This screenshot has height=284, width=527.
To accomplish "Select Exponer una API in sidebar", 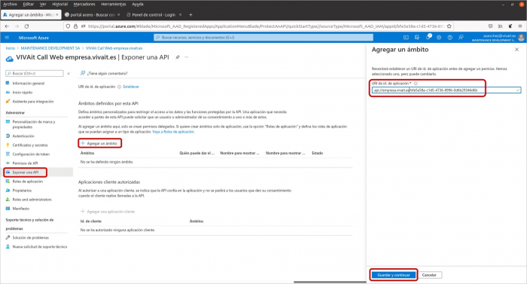I will pyautogui.click(x=25, y=173).
